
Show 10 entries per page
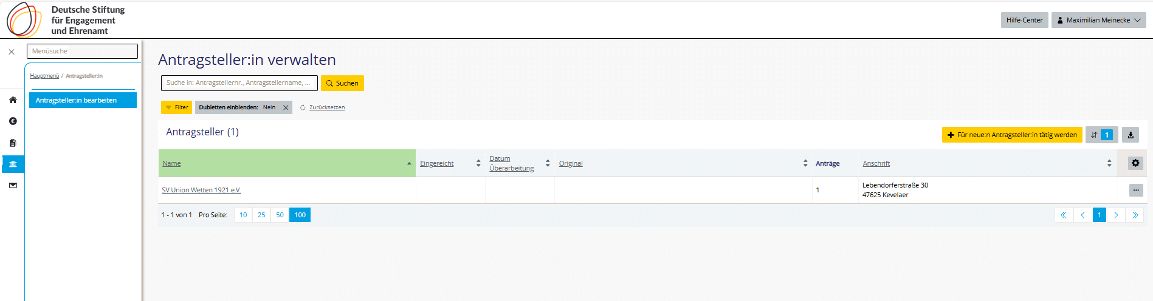(243, 215)
